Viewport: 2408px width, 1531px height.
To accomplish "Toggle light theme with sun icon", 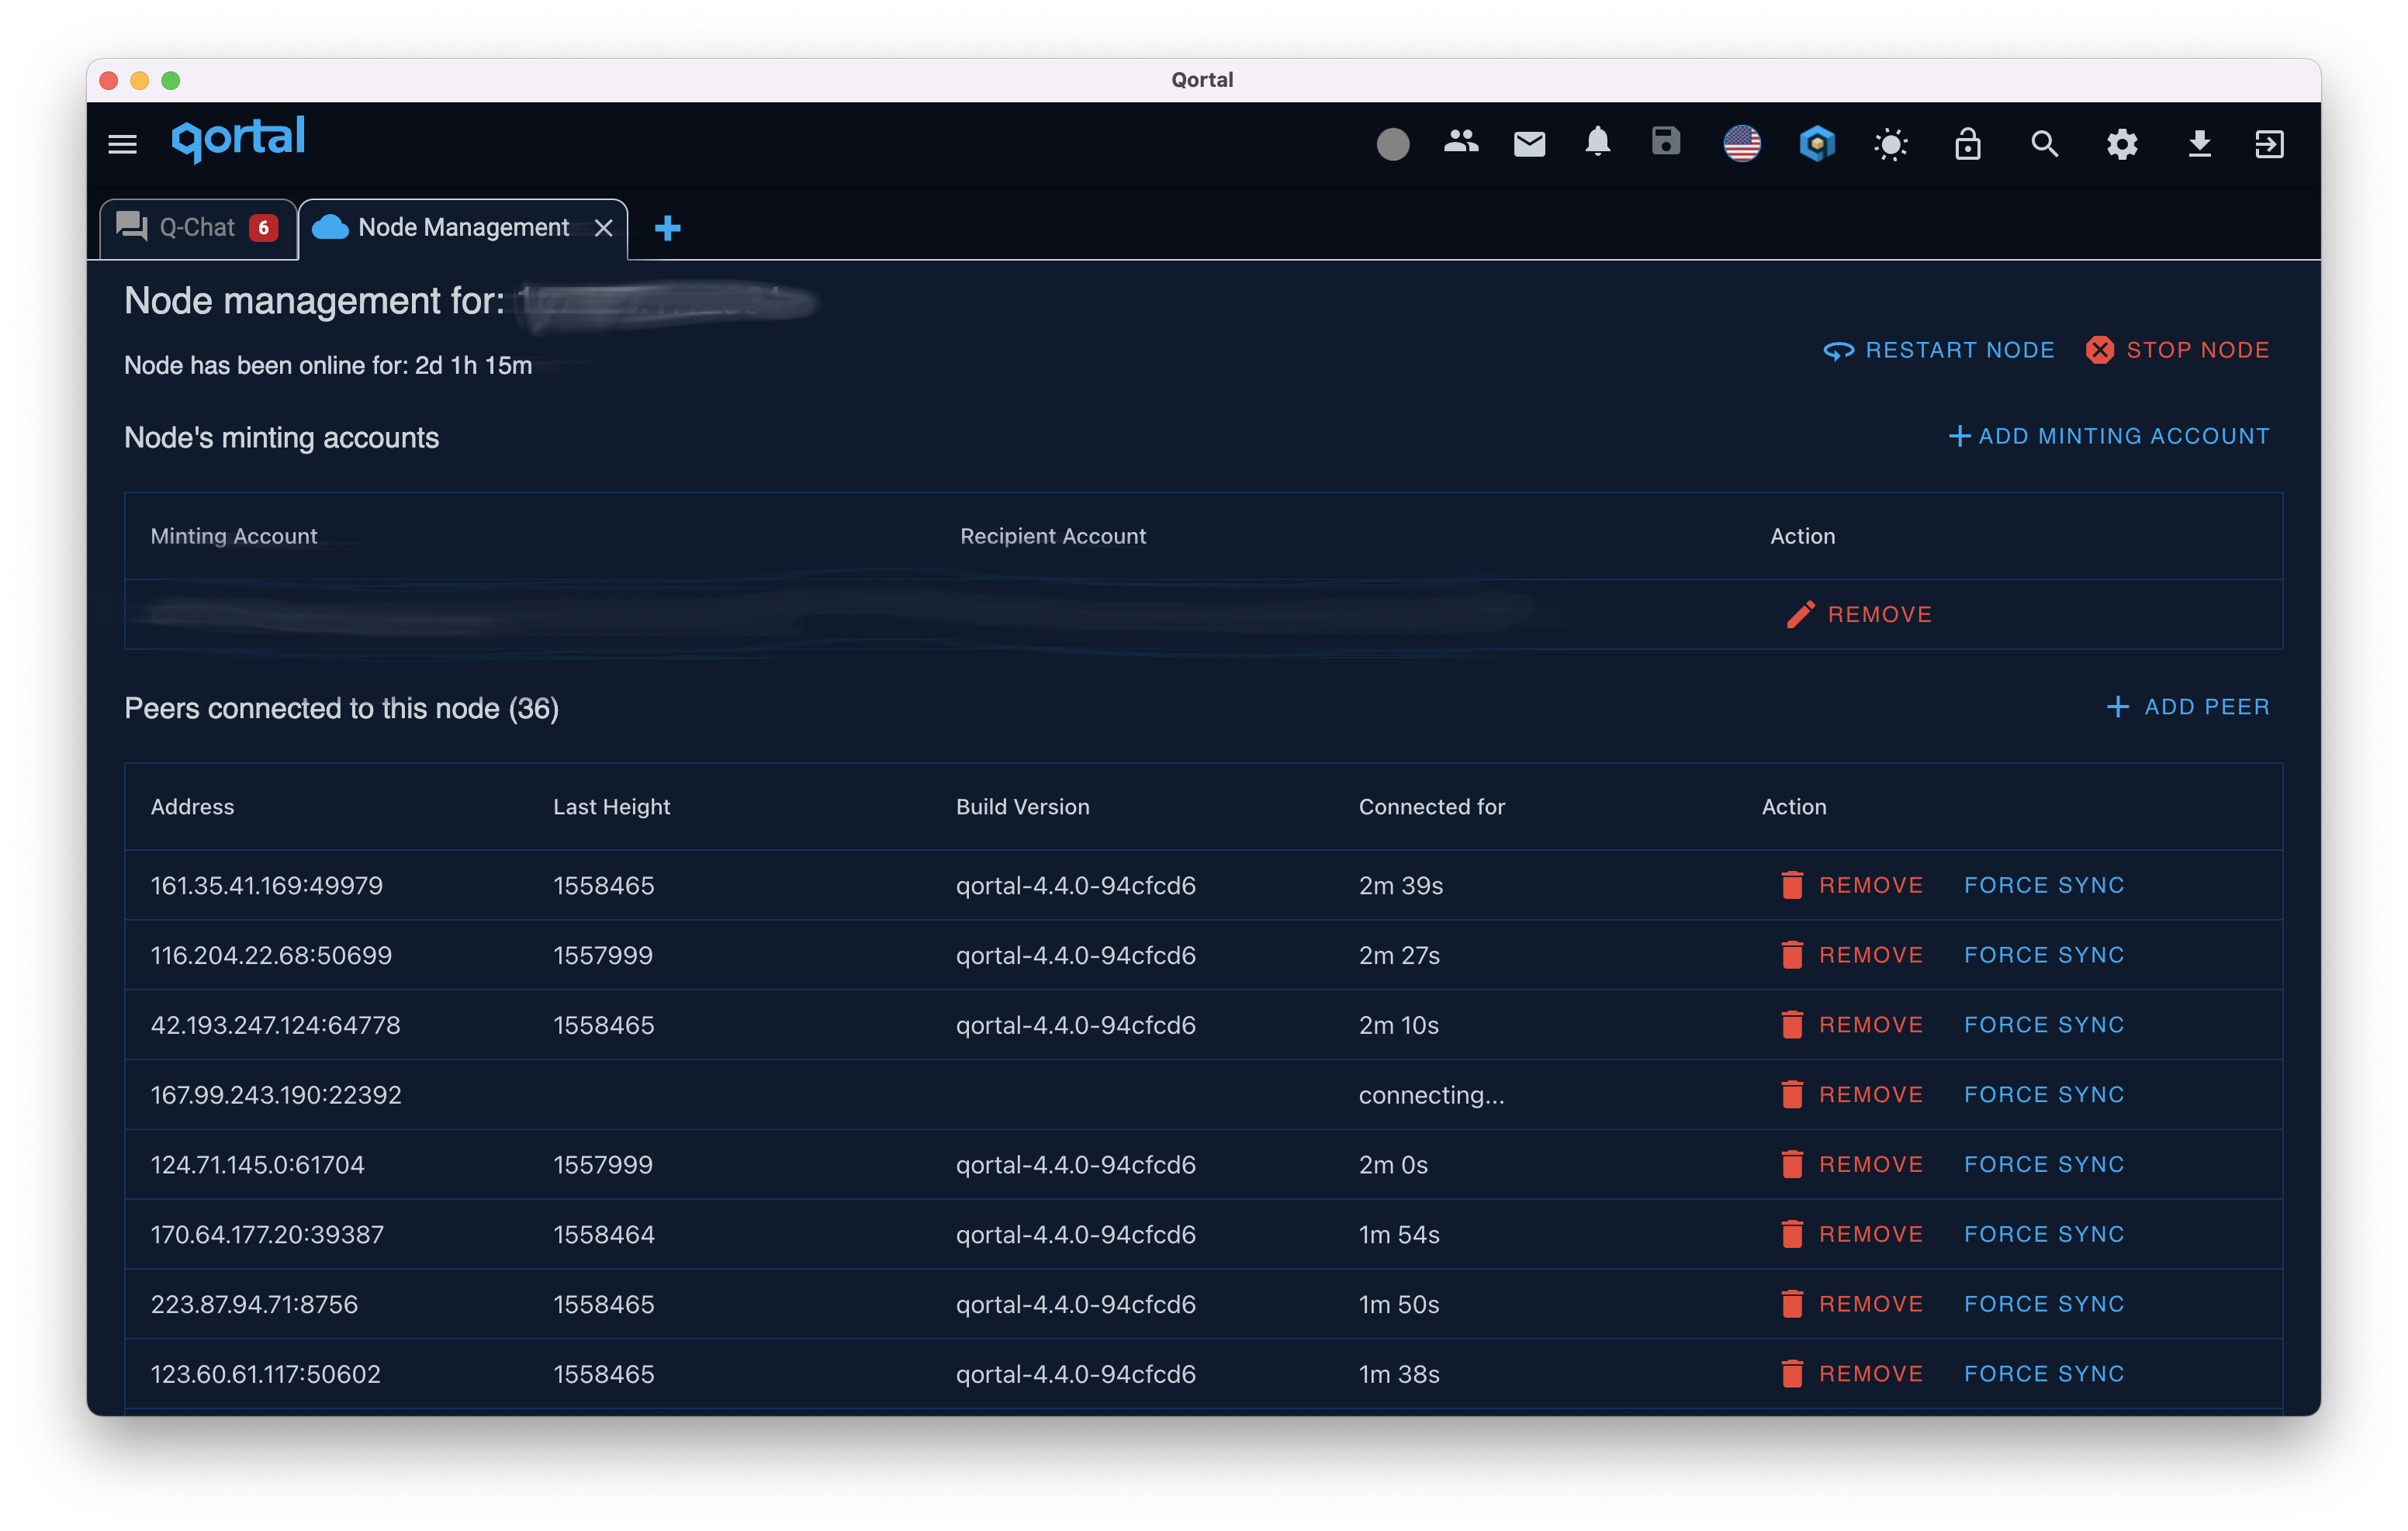I will click(x=1890, y=145).
